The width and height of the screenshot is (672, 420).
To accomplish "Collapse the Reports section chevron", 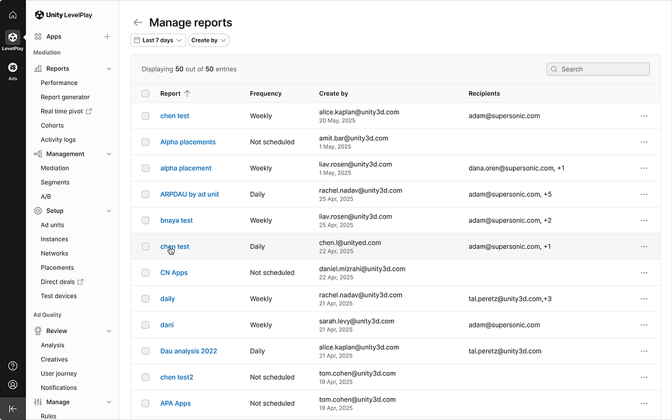I will pos(109,69).
